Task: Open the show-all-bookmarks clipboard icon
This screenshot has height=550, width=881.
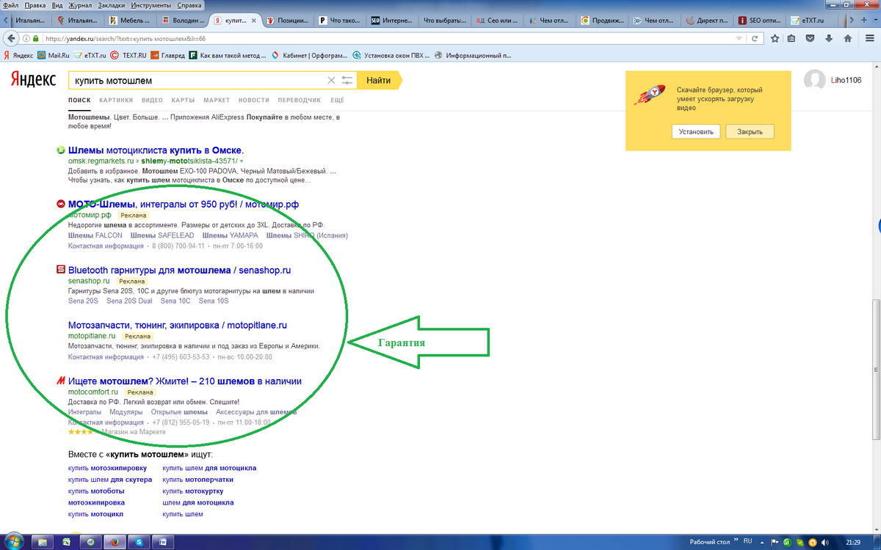Action: click(793, 38)
